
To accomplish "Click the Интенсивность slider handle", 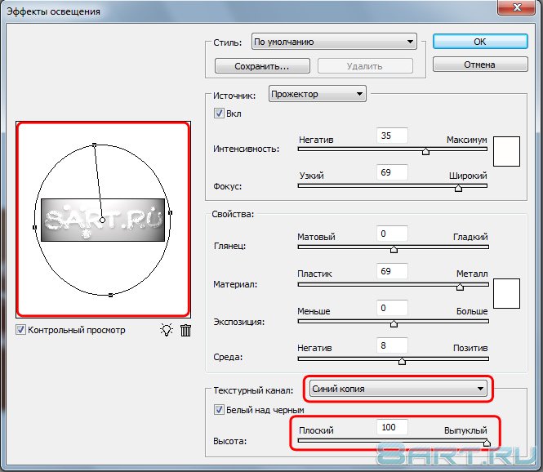I will 425,151.
